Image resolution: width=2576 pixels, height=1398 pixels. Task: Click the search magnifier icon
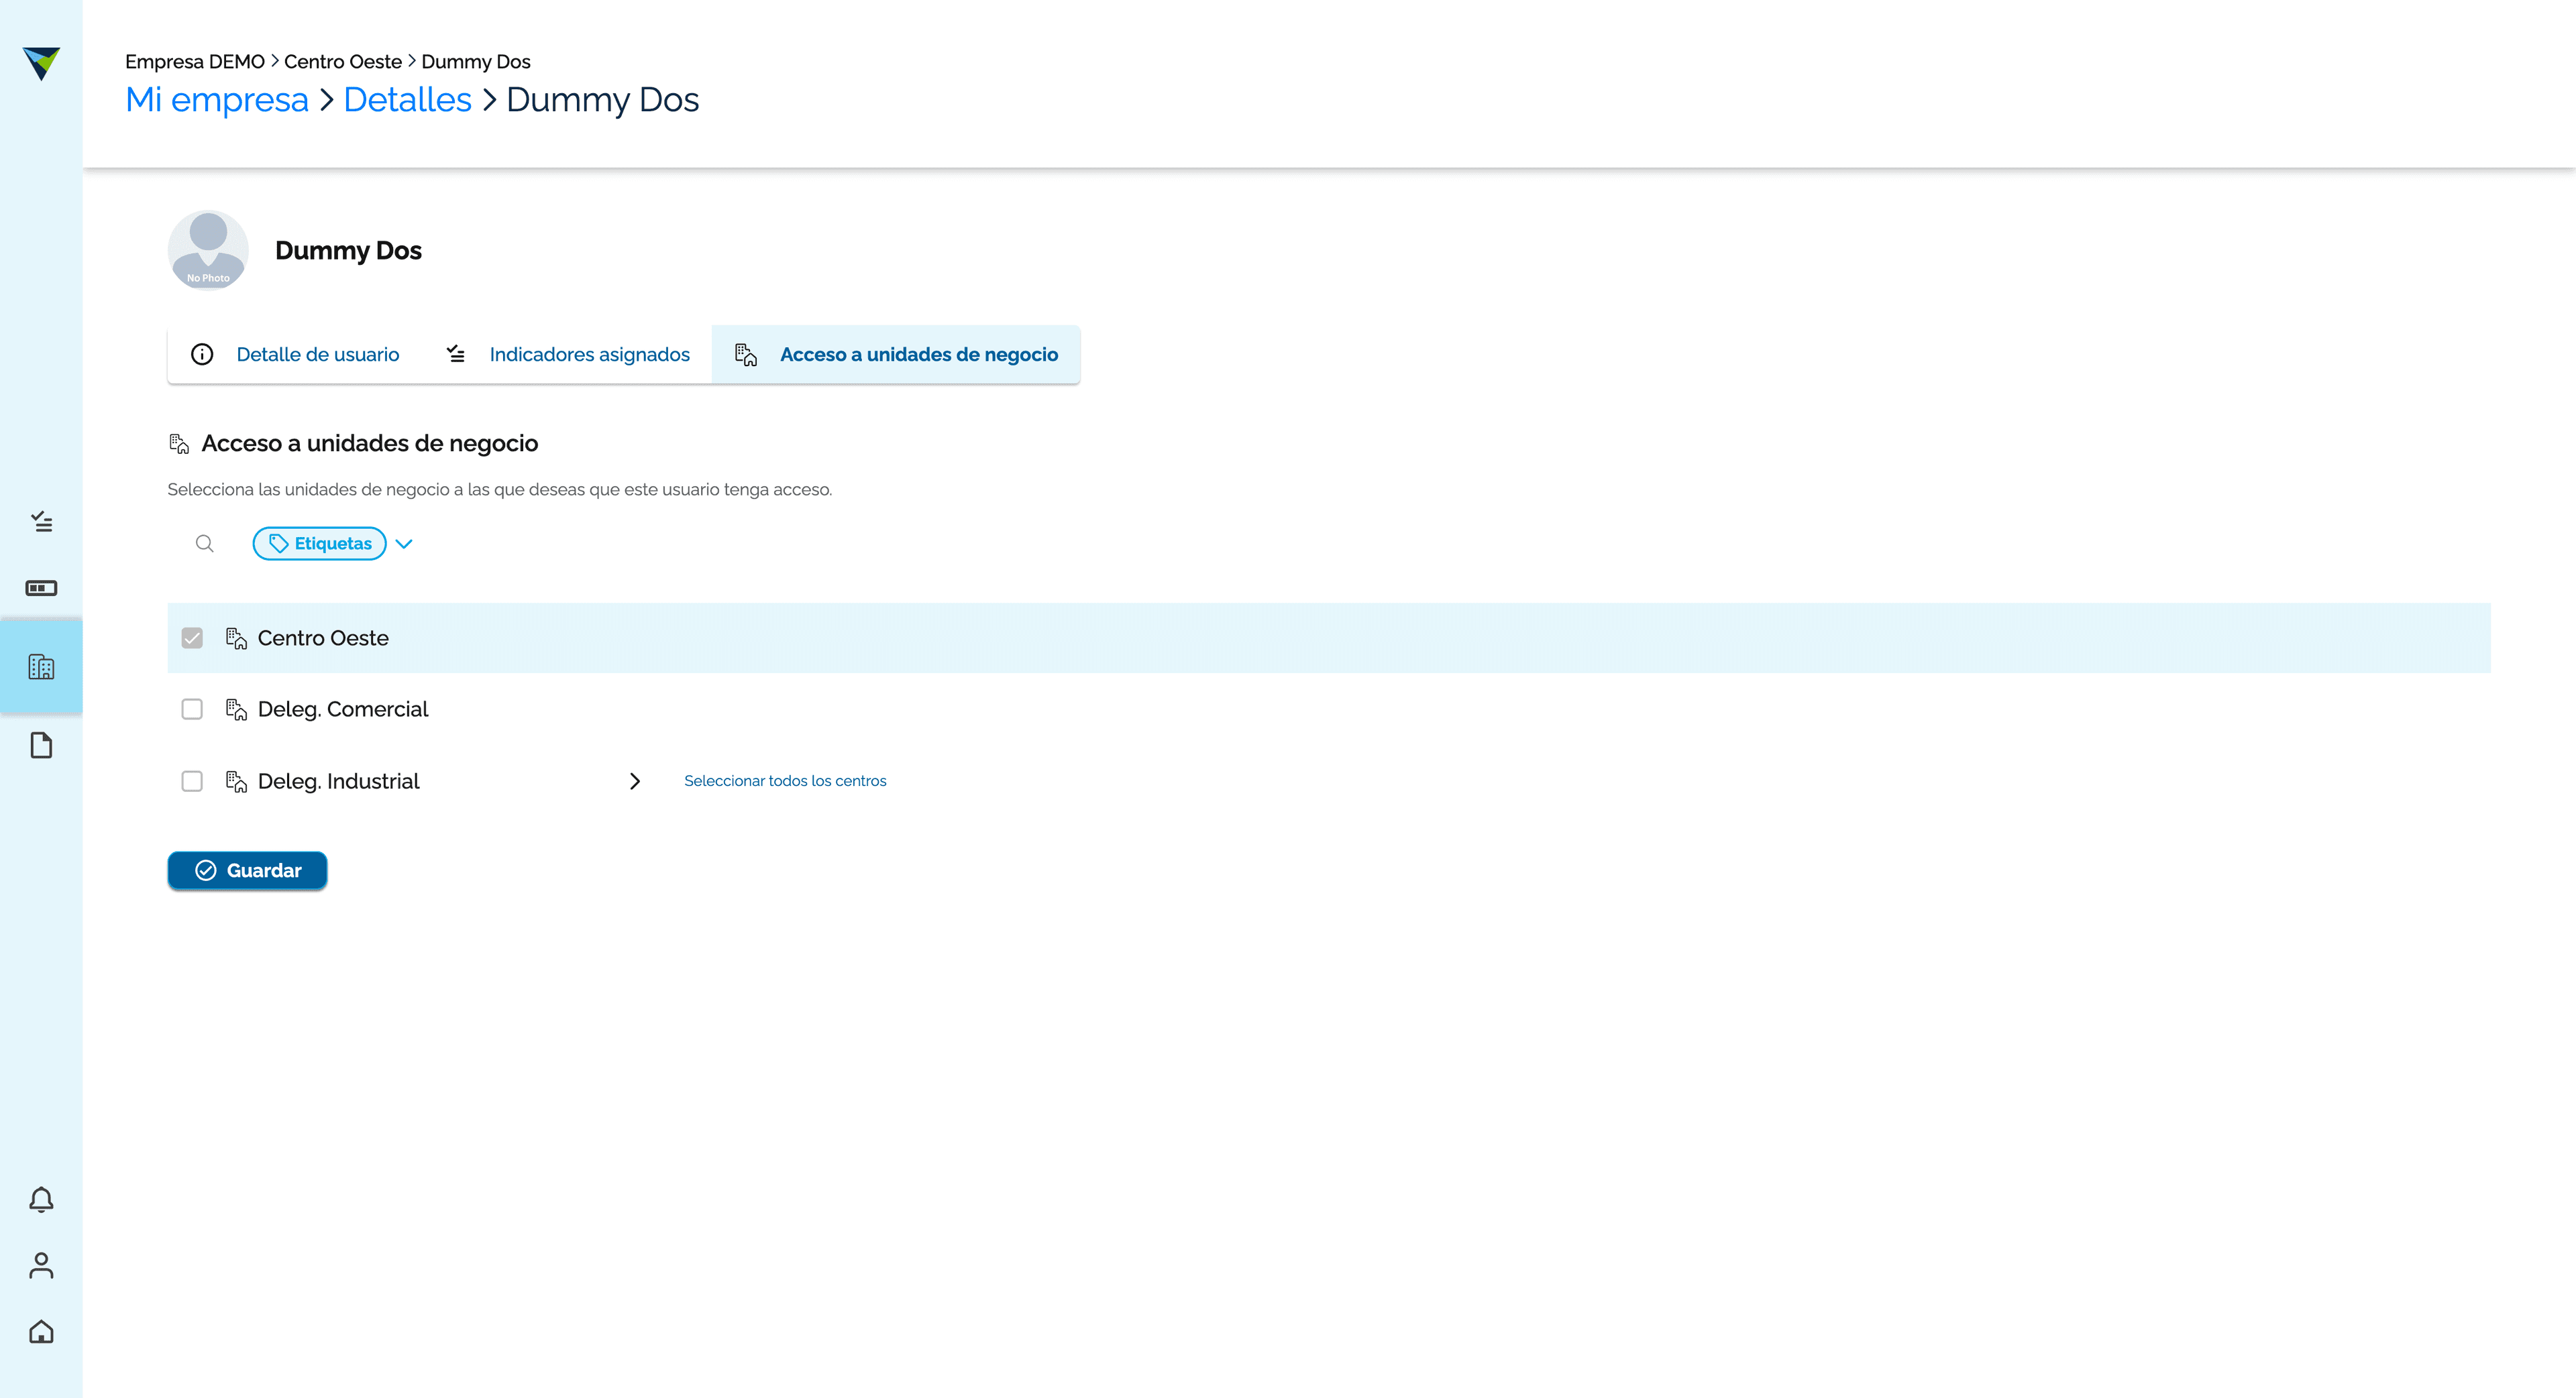tap(205, 544)
